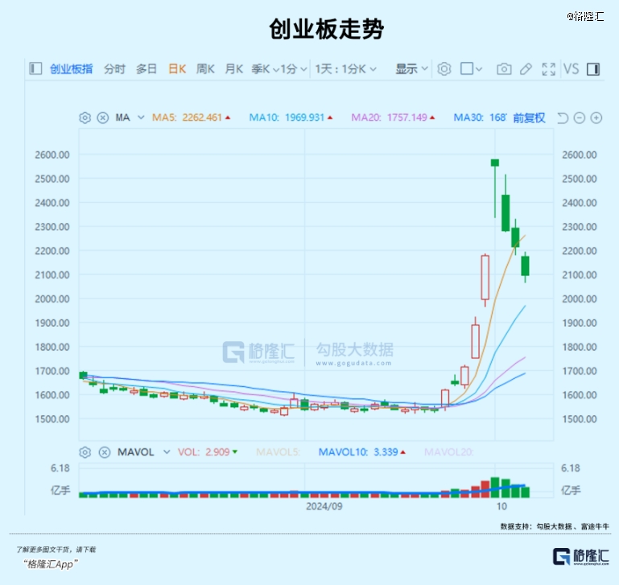Click the 前复权 adjustment button

[529, 117]
